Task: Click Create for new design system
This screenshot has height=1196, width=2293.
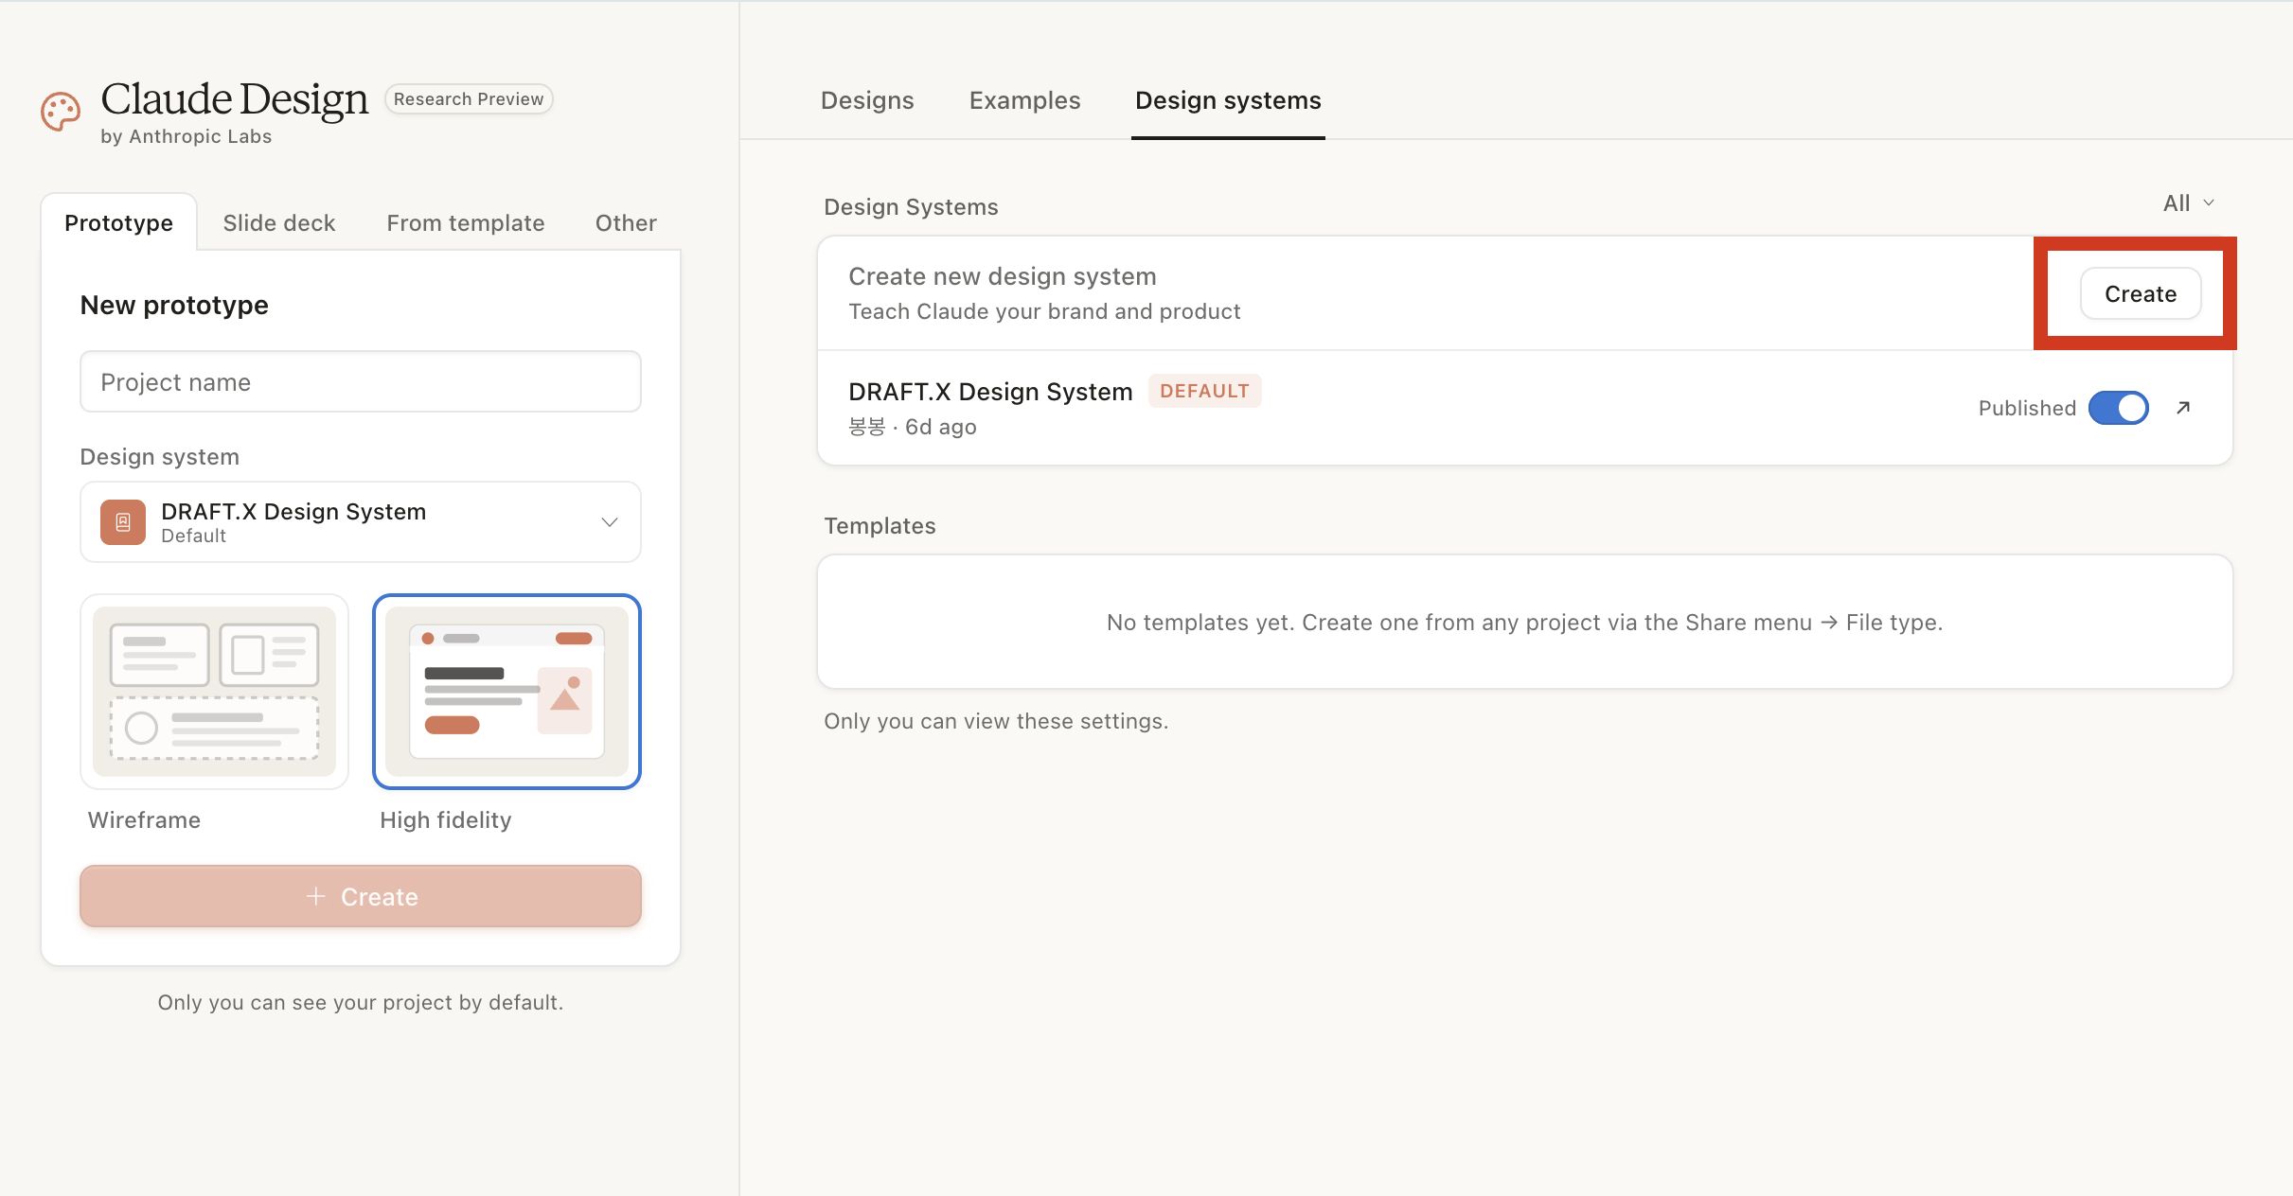Action: point(2141,293)
